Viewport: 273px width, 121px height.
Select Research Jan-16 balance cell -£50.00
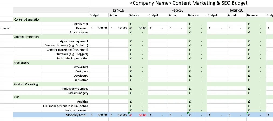click(138, 28)
